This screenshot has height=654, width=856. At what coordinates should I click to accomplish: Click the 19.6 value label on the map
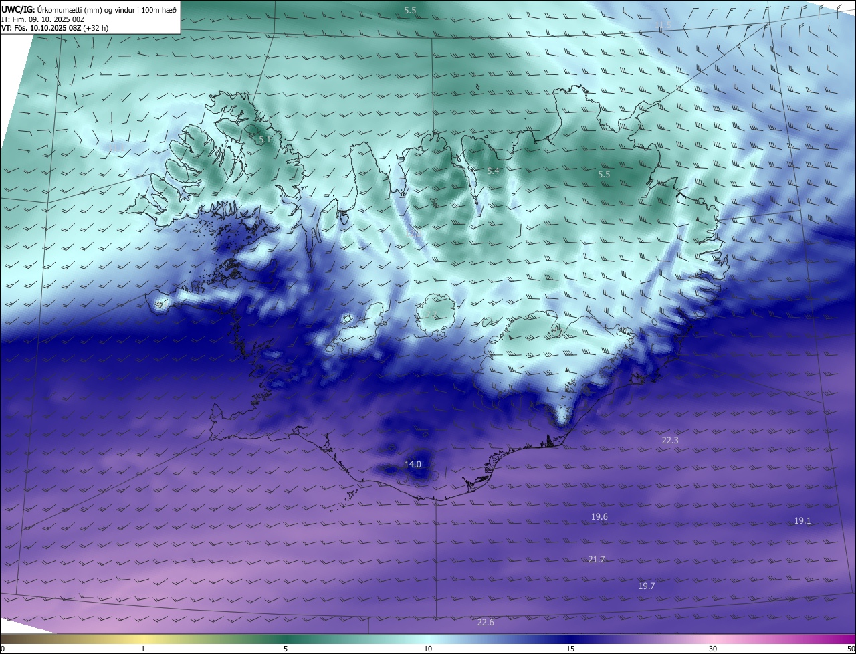pos(599,516)
